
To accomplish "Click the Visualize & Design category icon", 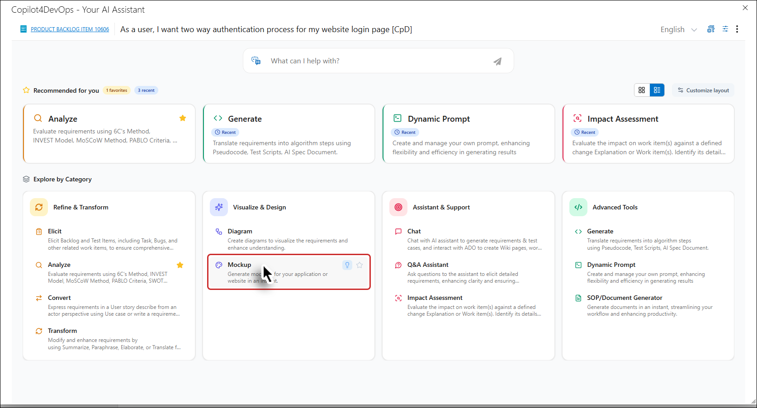I will [x=219, y=207].
